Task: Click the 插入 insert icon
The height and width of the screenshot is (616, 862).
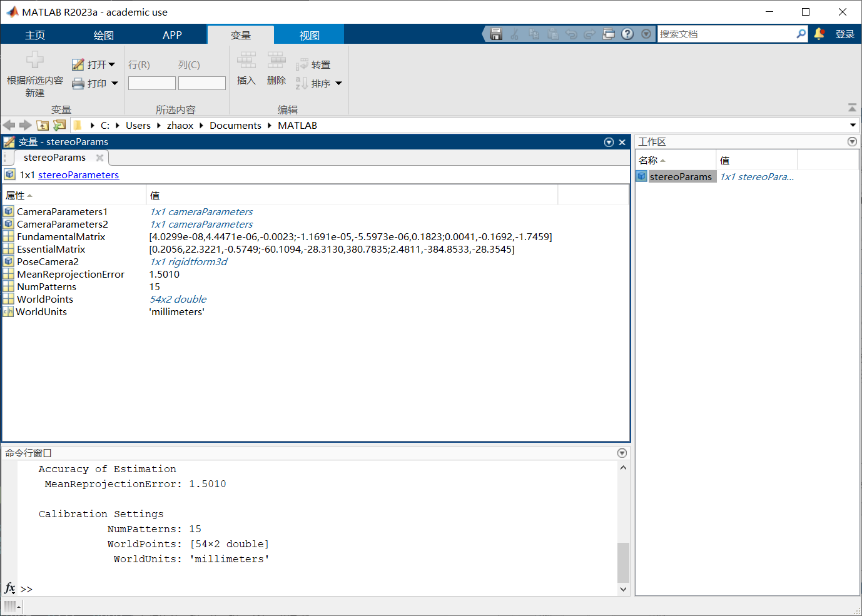Action: (246, 60)
